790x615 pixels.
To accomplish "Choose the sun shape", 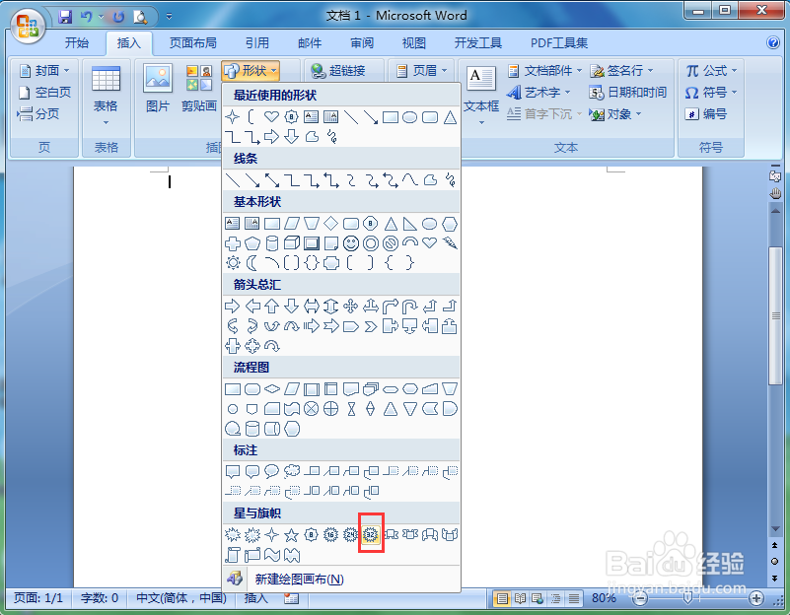I will [x=233, y=263].
